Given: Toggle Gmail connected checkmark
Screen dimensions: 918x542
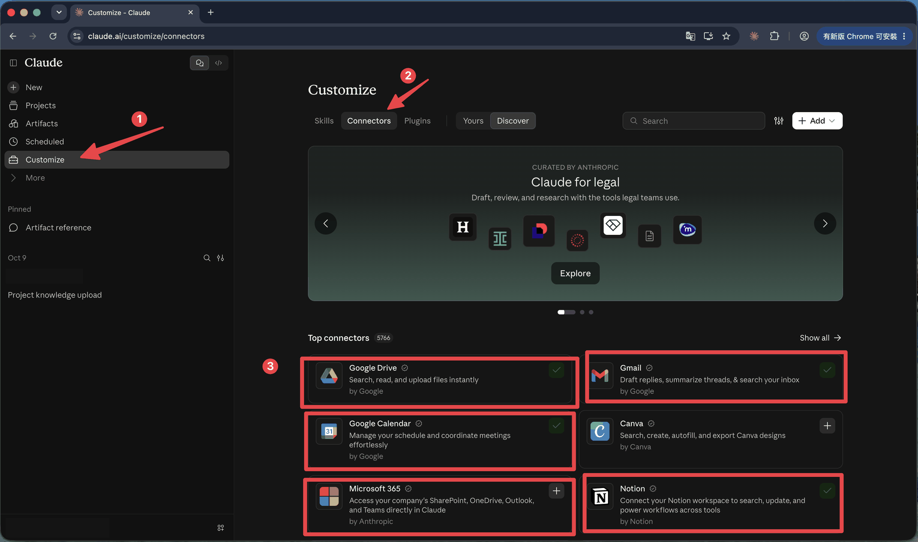Looking at the screenshot, I should (x=827, y=370).
